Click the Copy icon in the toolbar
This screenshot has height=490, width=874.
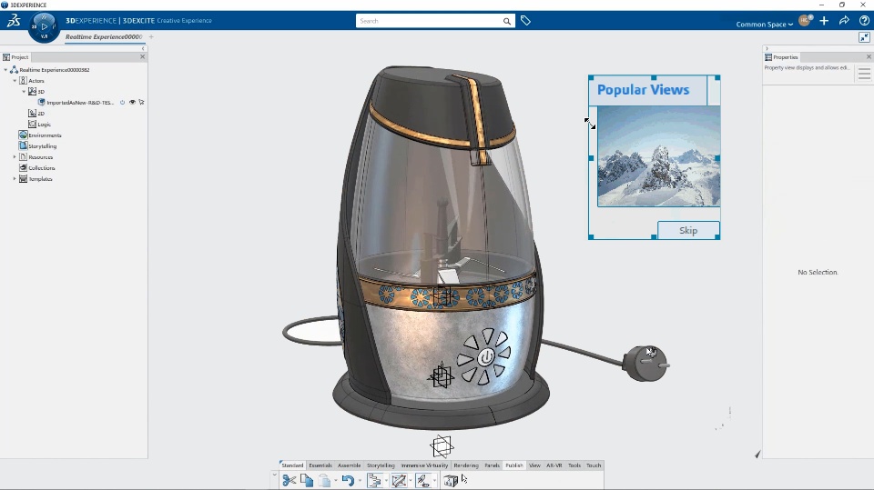click(307, 480)
